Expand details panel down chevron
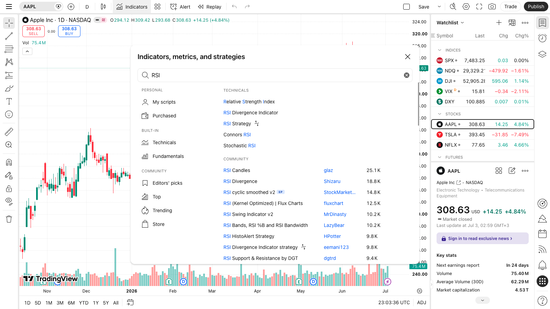 coord(483,300)
